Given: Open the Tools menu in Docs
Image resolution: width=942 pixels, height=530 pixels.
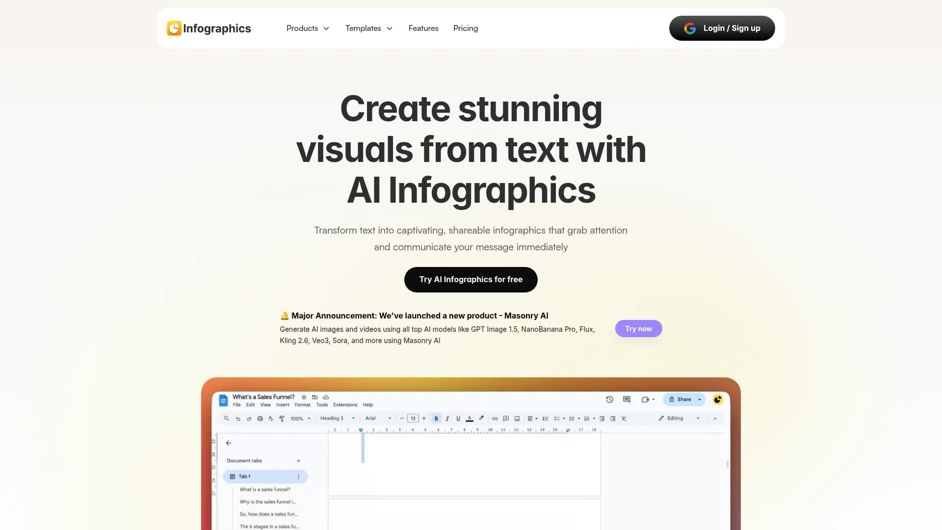Looking at the screenshot, I should (322, 405).
